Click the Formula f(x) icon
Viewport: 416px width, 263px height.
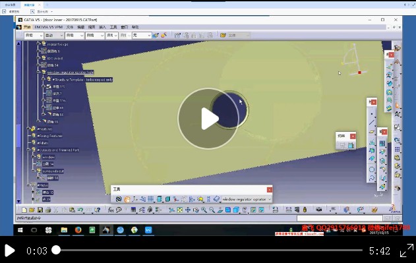point(111,210)
